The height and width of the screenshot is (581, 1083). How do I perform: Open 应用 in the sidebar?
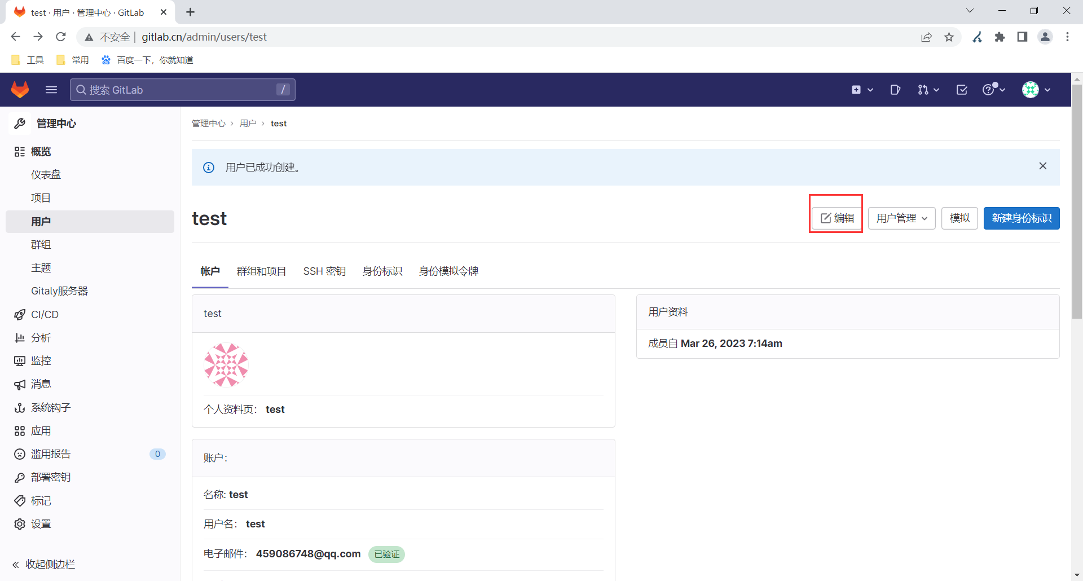tap(90, 431)
